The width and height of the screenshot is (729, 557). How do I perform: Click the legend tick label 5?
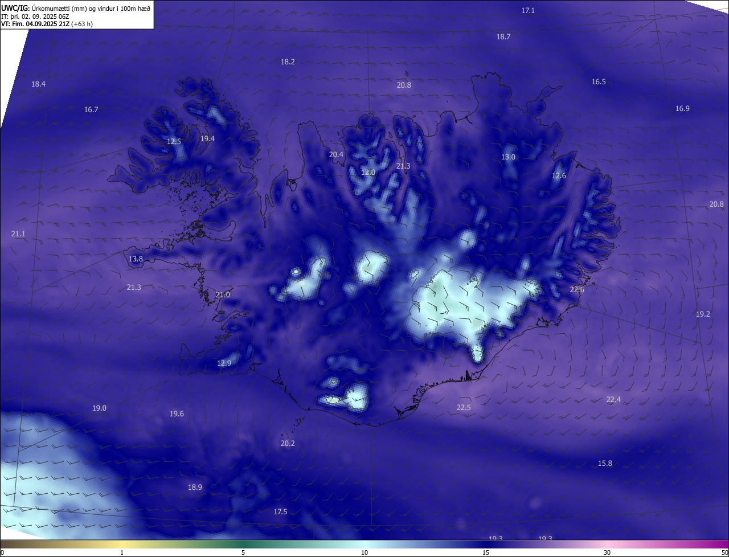pos(243,552)
